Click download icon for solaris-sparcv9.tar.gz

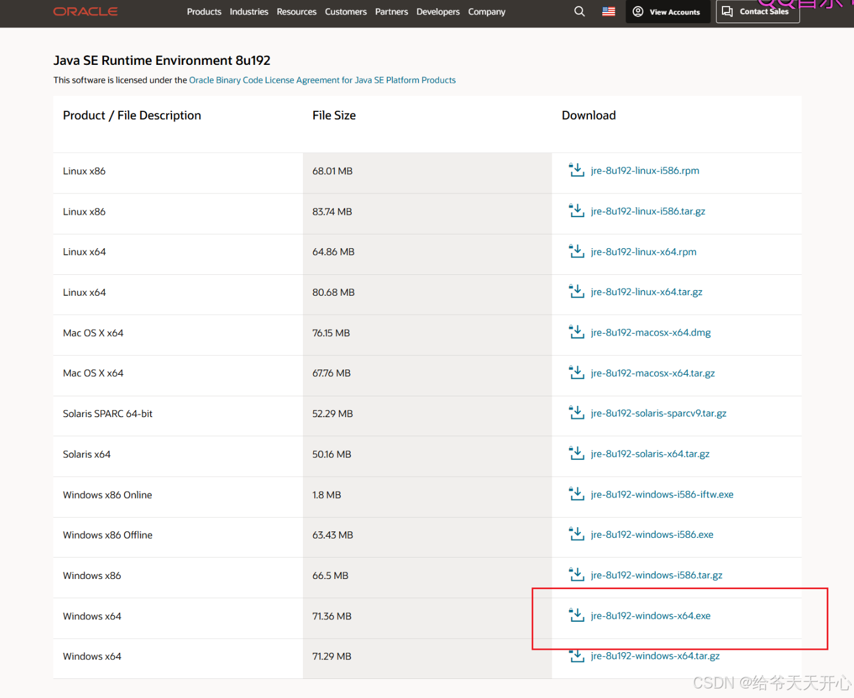pos(576,413)
